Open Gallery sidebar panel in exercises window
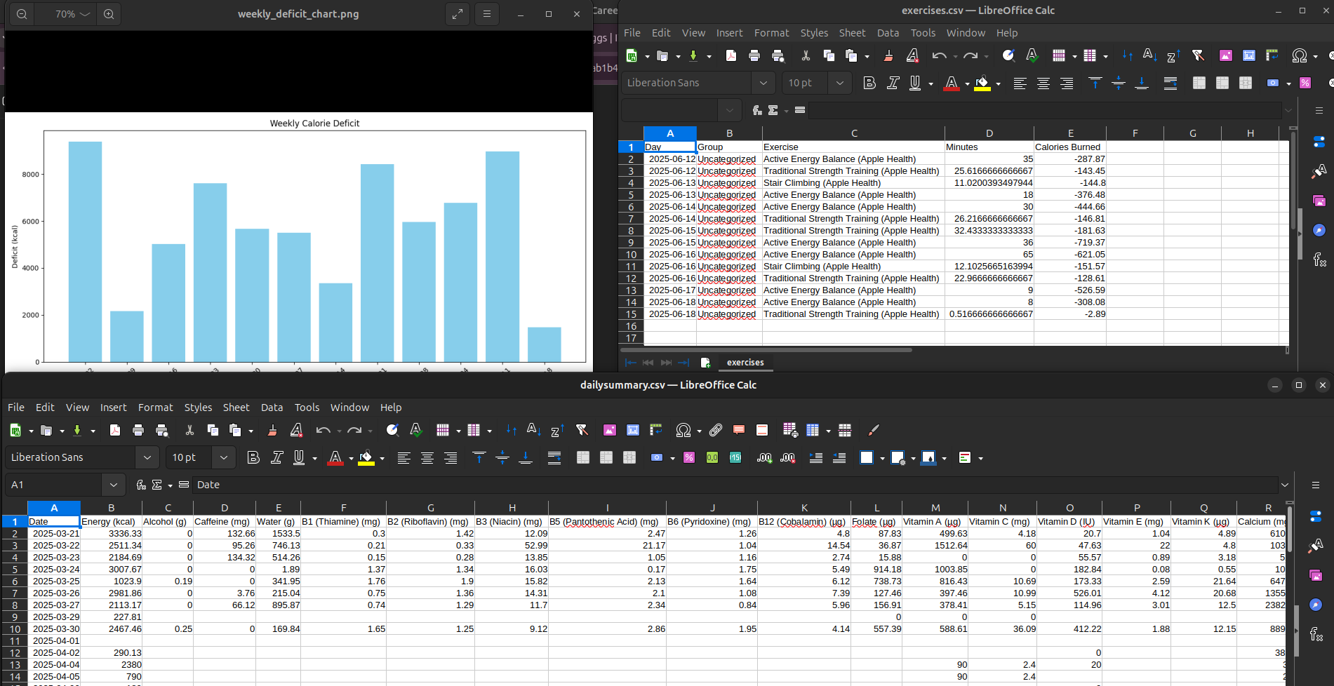 (1319, 201)
